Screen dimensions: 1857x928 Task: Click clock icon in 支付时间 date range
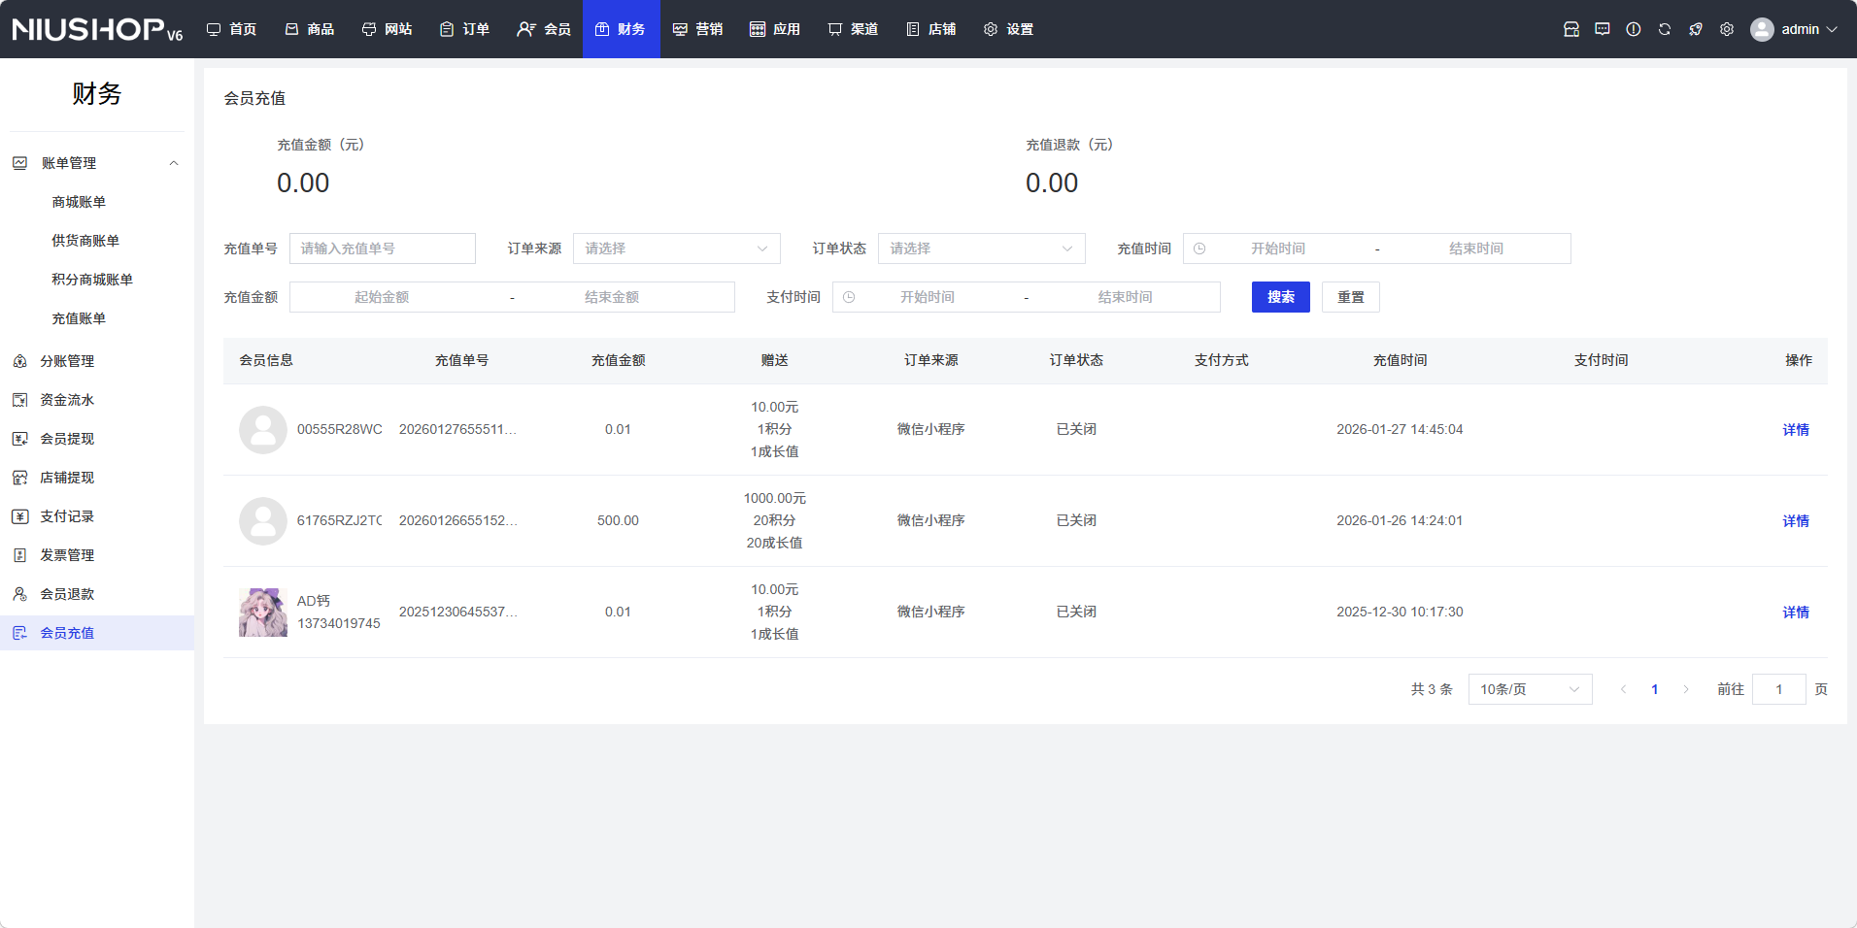point(849,297)
